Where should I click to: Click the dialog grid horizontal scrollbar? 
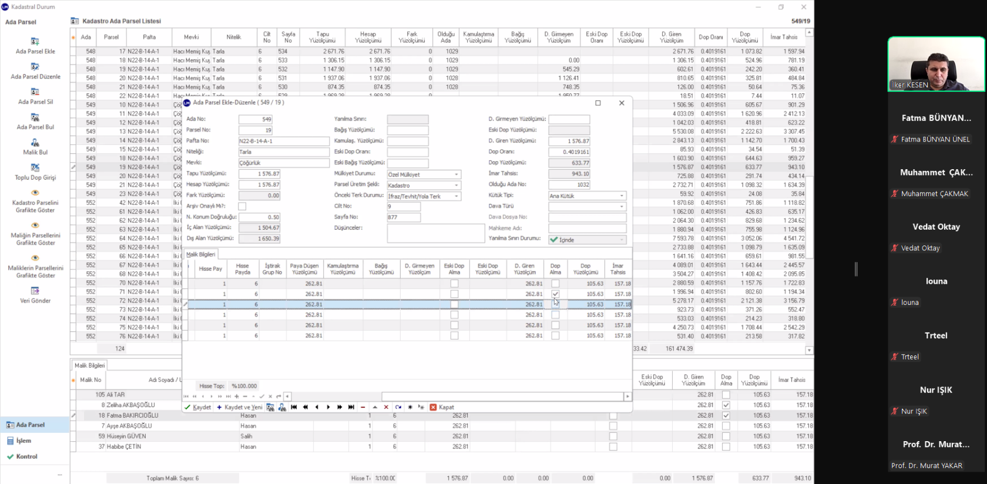(x=458, y=396)
